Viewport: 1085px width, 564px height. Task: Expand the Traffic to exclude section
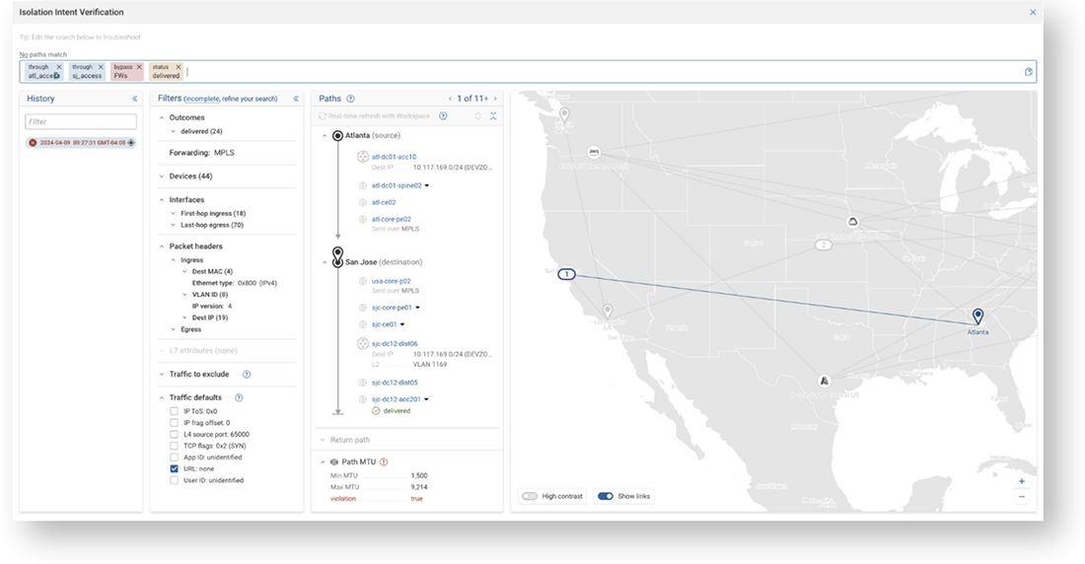[162, 375]
